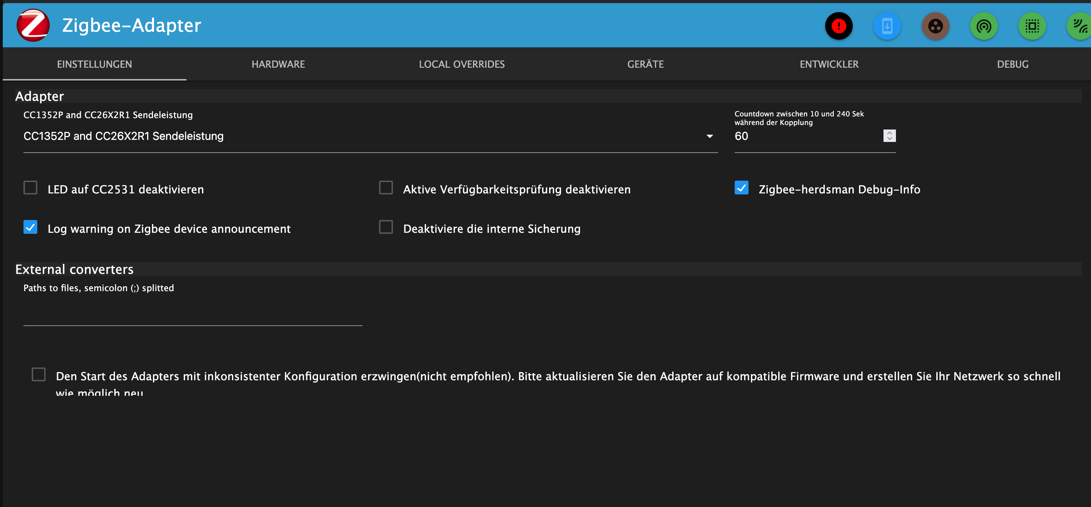
Task: Click the brown three-dots group icon
Action: point(935,26)
